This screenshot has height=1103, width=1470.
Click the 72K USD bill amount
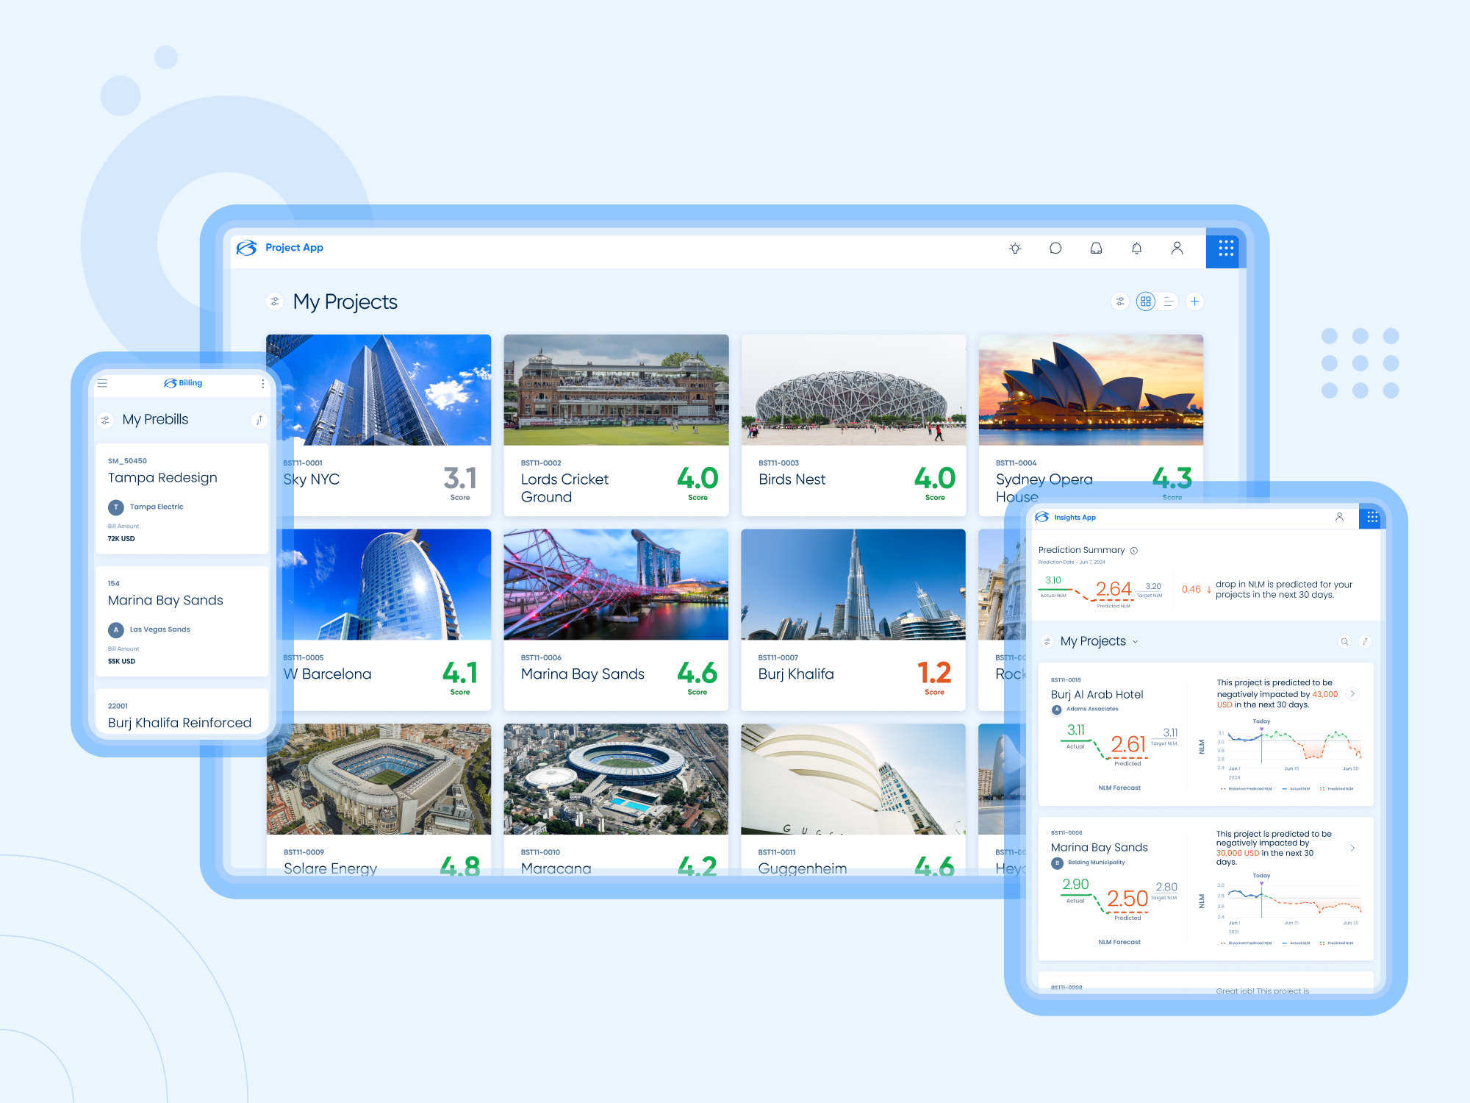click(x=121, y=539)
